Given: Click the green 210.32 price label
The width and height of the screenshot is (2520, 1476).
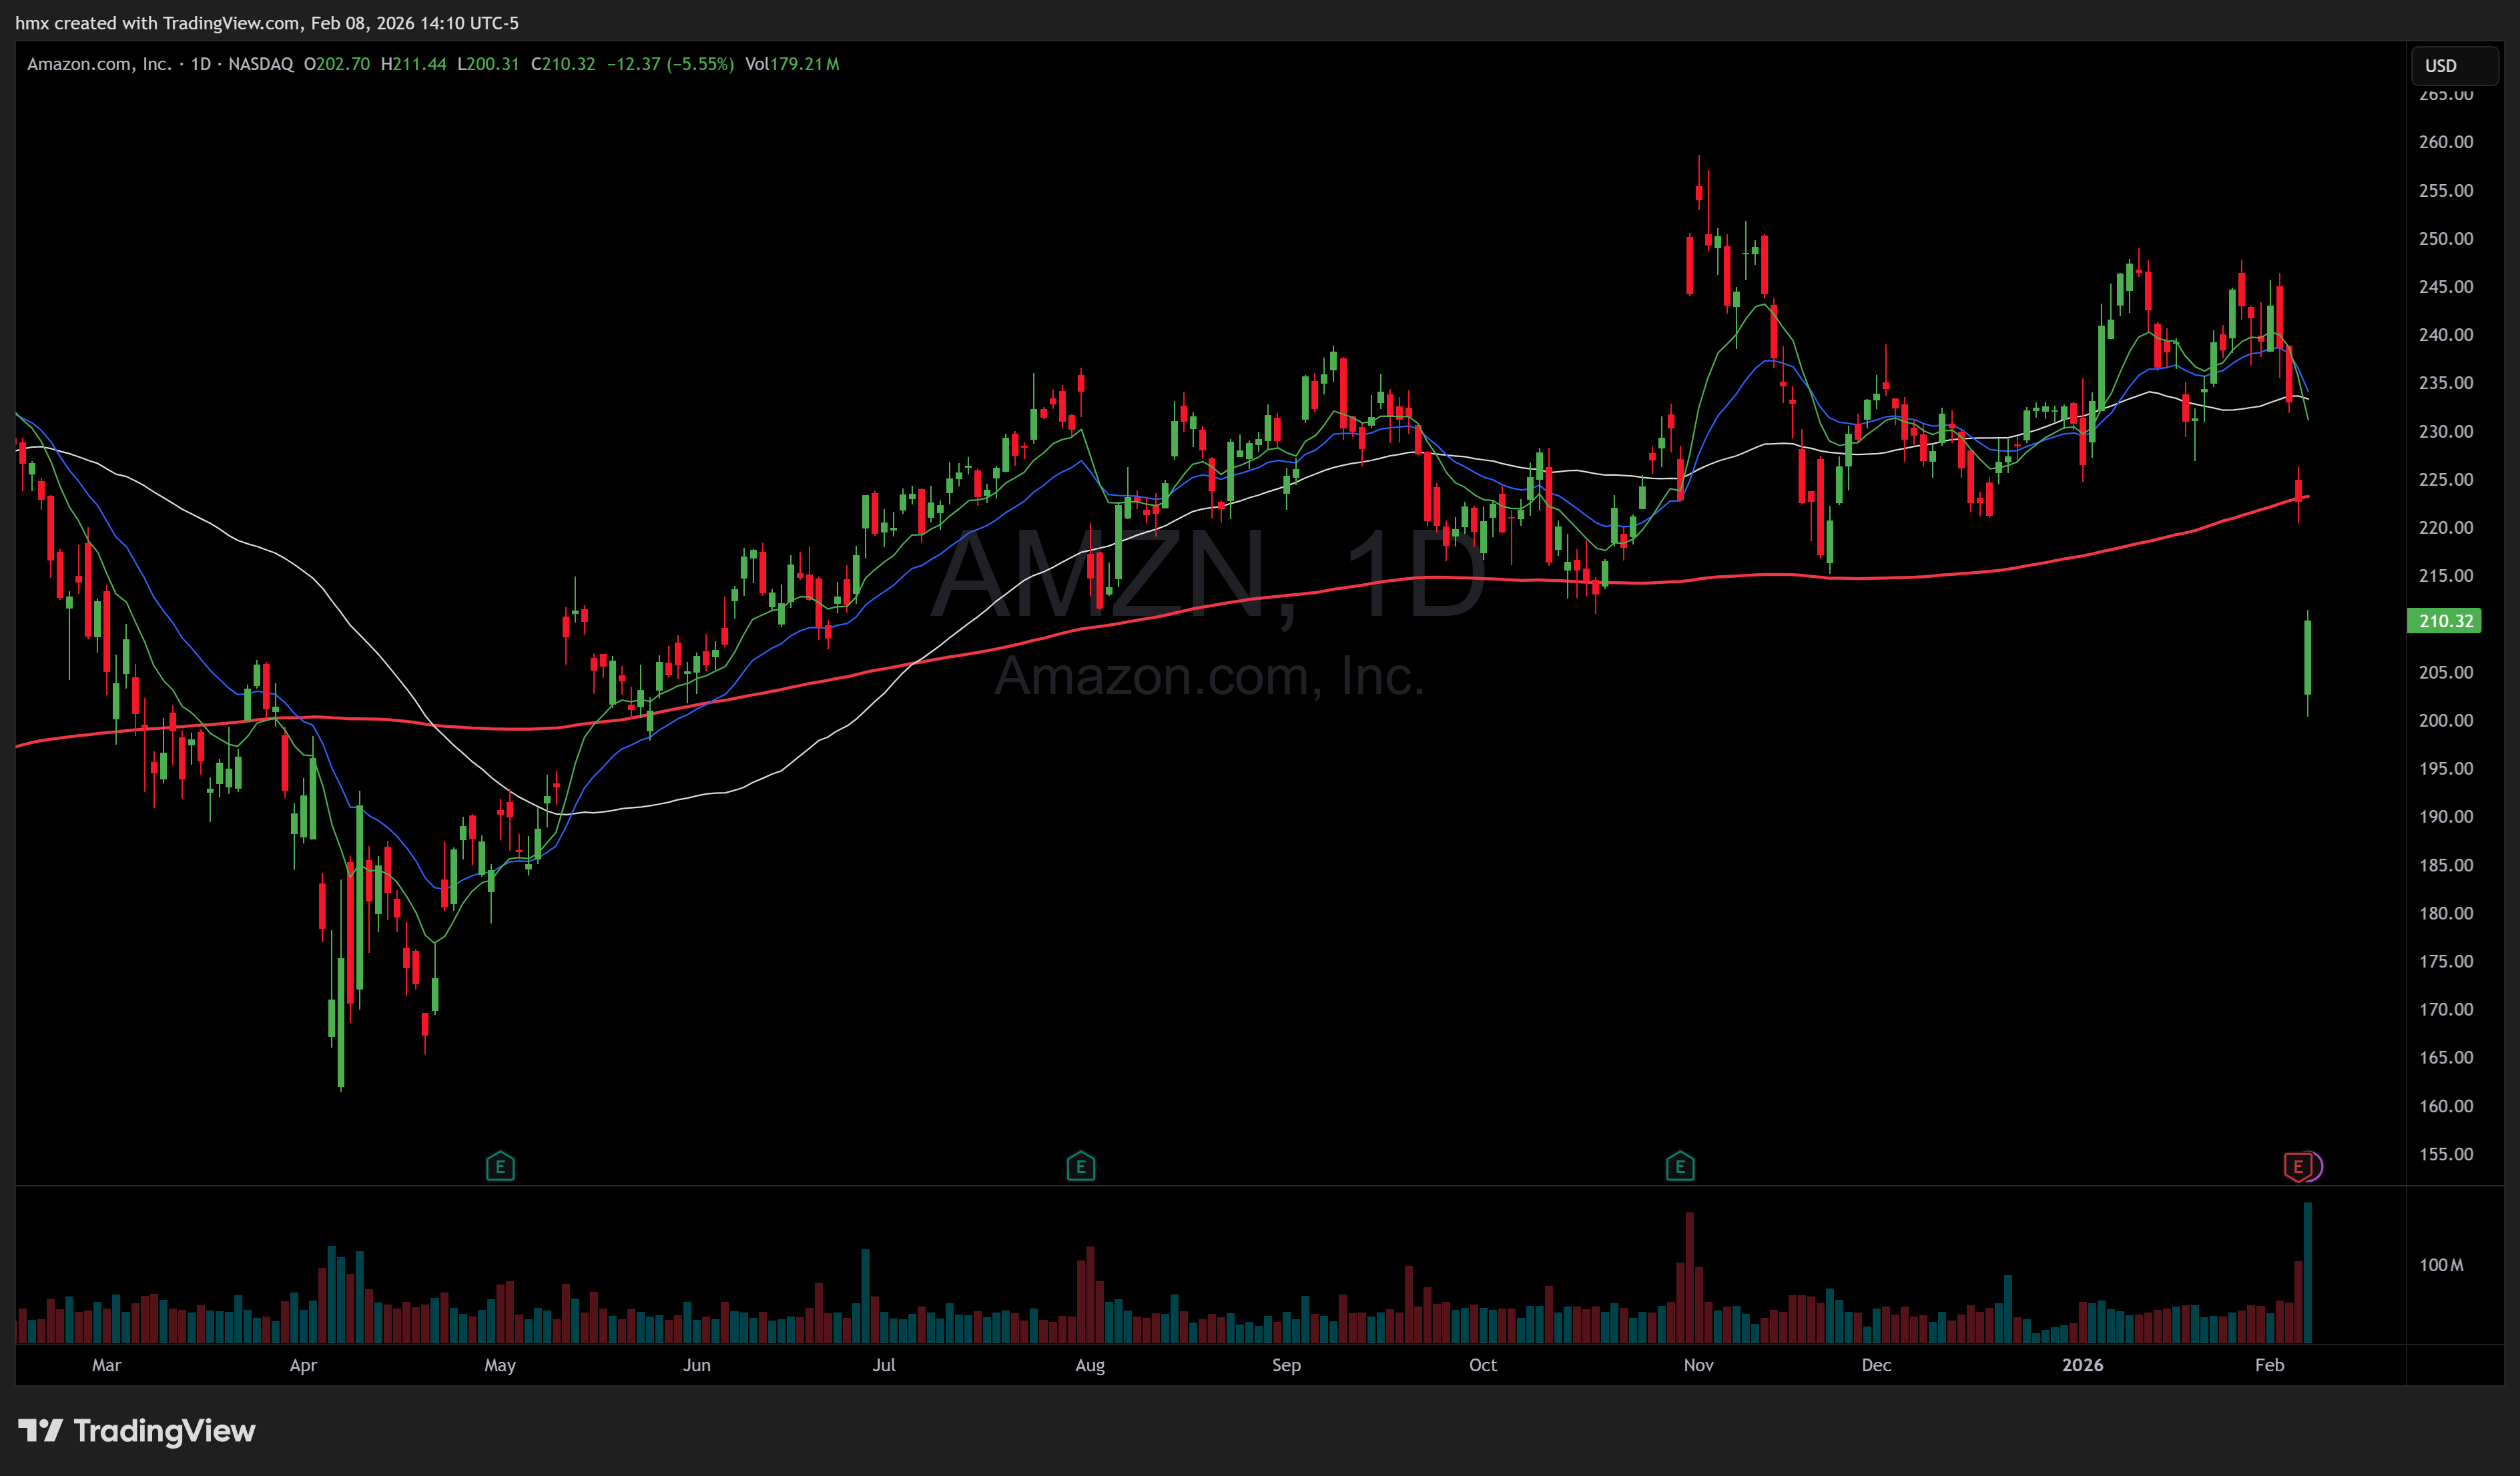Looking at the screenshot, I should point(2444,621).
